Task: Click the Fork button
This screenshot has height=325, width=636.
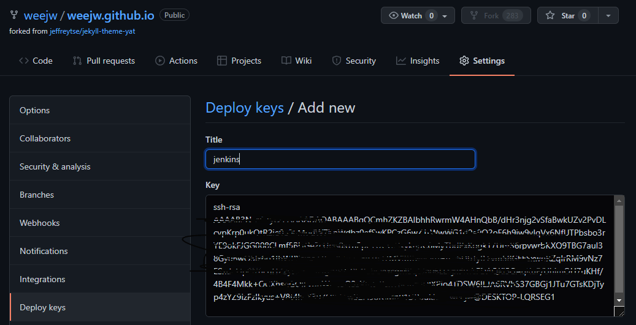Action: click(496, 15)
